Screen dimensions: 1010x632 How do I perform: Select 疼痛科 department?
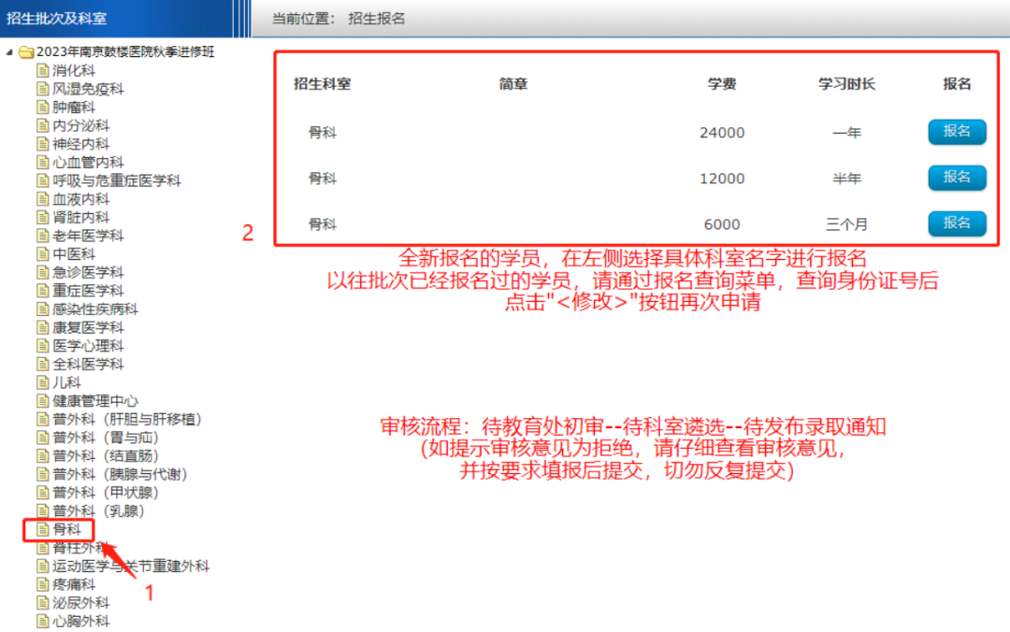[74, 584]
